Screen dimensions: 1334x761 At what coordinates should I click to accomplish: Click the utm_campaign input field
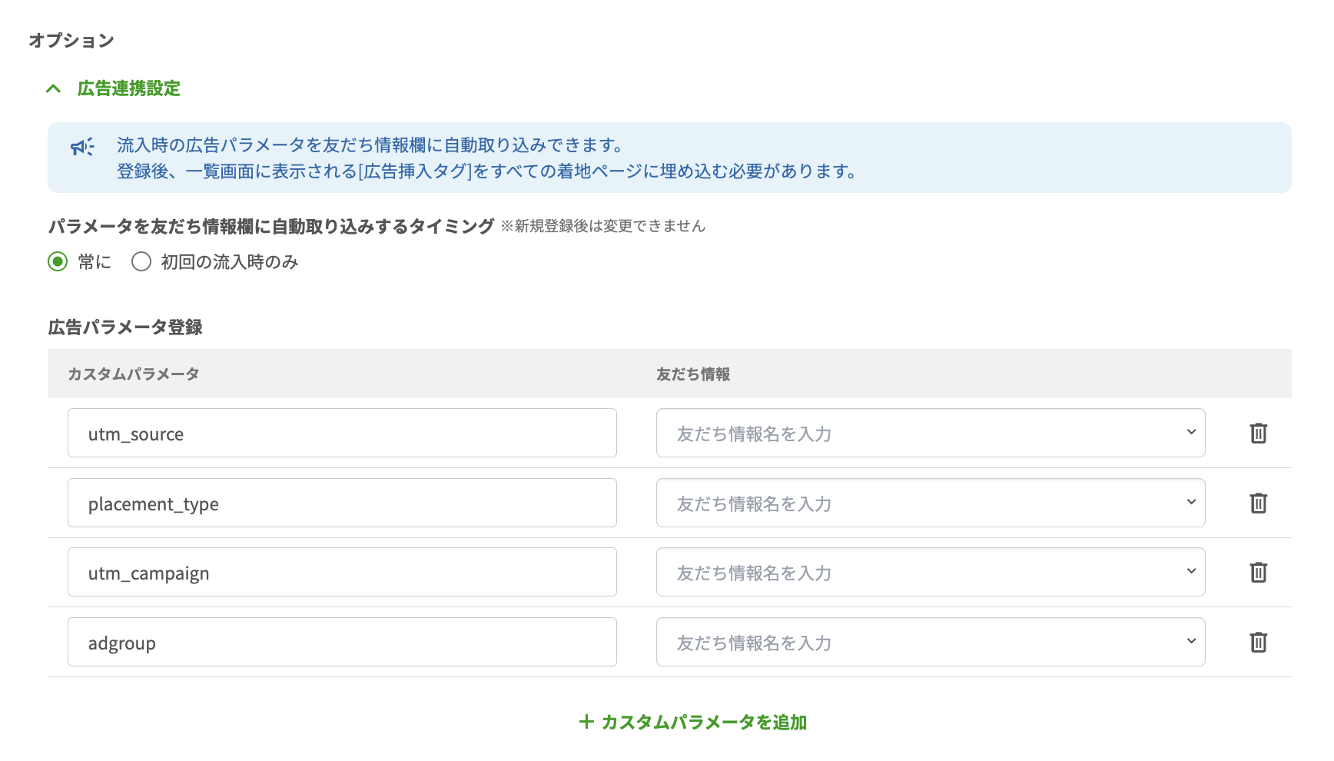341,572
